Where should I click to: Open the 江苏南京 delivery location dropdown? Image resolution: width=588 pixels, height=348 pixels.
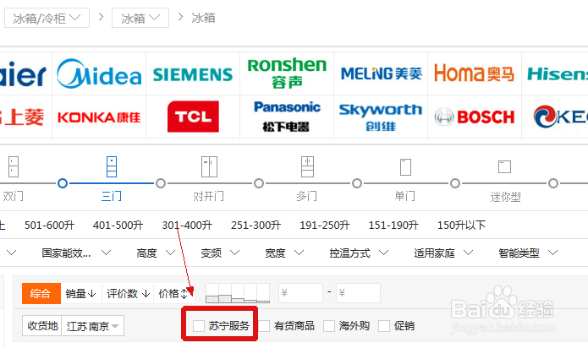(92, 326)
